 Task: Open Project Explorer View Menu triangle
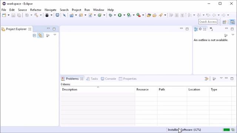[x=55, y=35]
